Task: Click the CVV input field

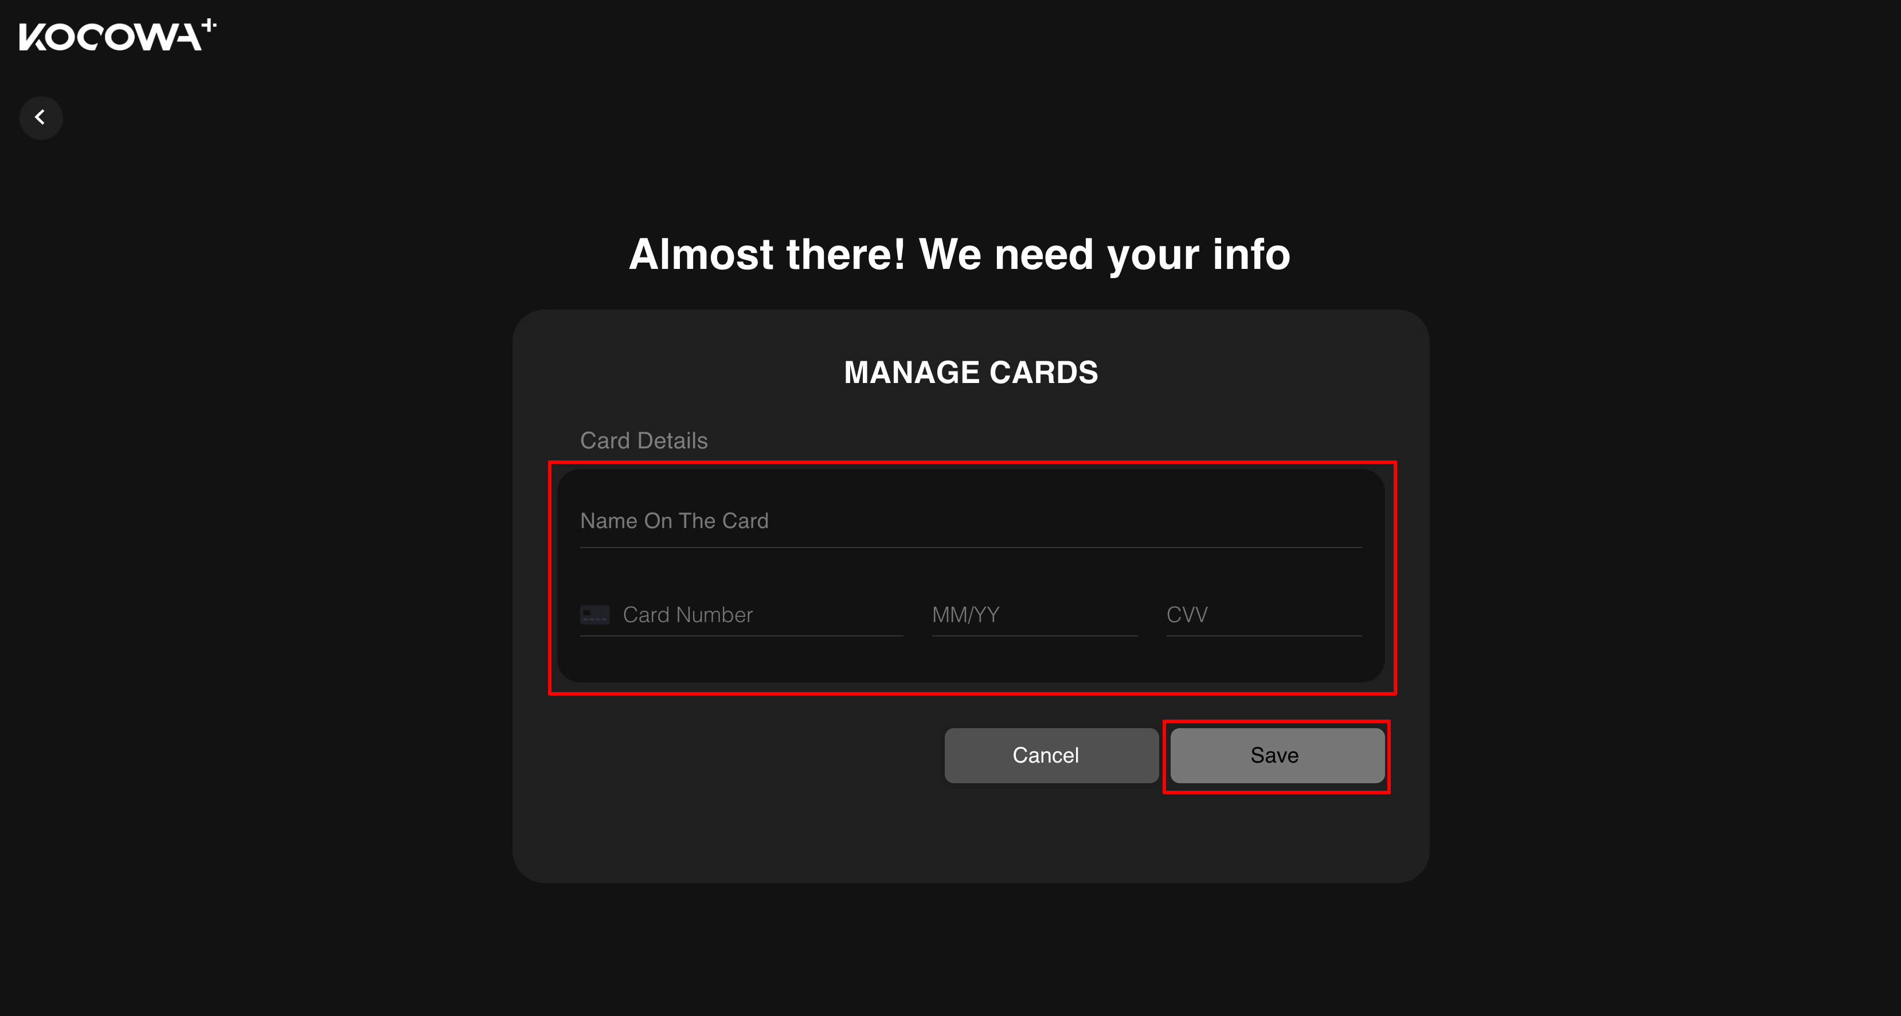Action: [1258, 615]
